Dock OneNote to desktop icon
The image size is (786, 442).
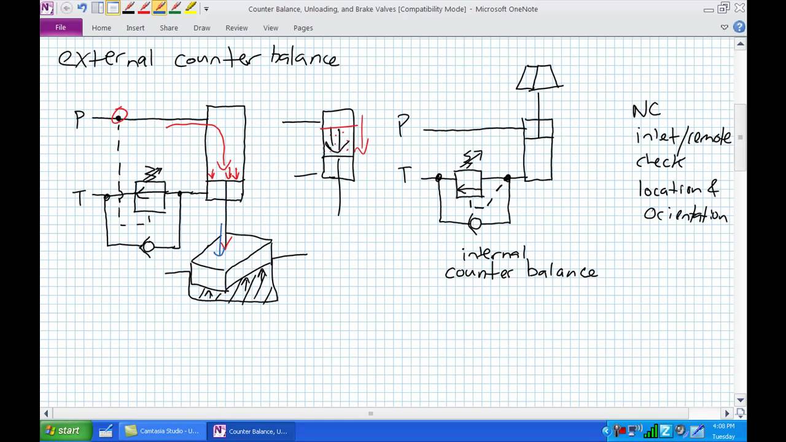97,9
